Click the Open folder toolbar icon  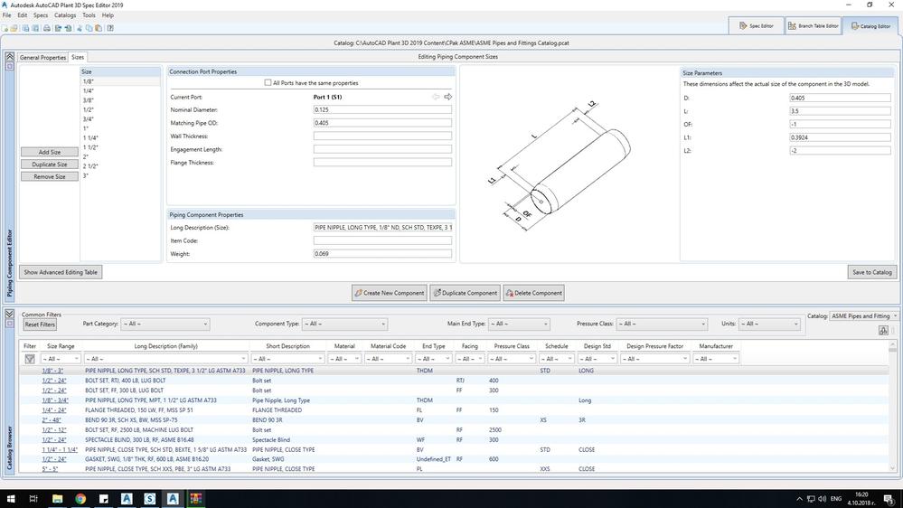point(14,28)
